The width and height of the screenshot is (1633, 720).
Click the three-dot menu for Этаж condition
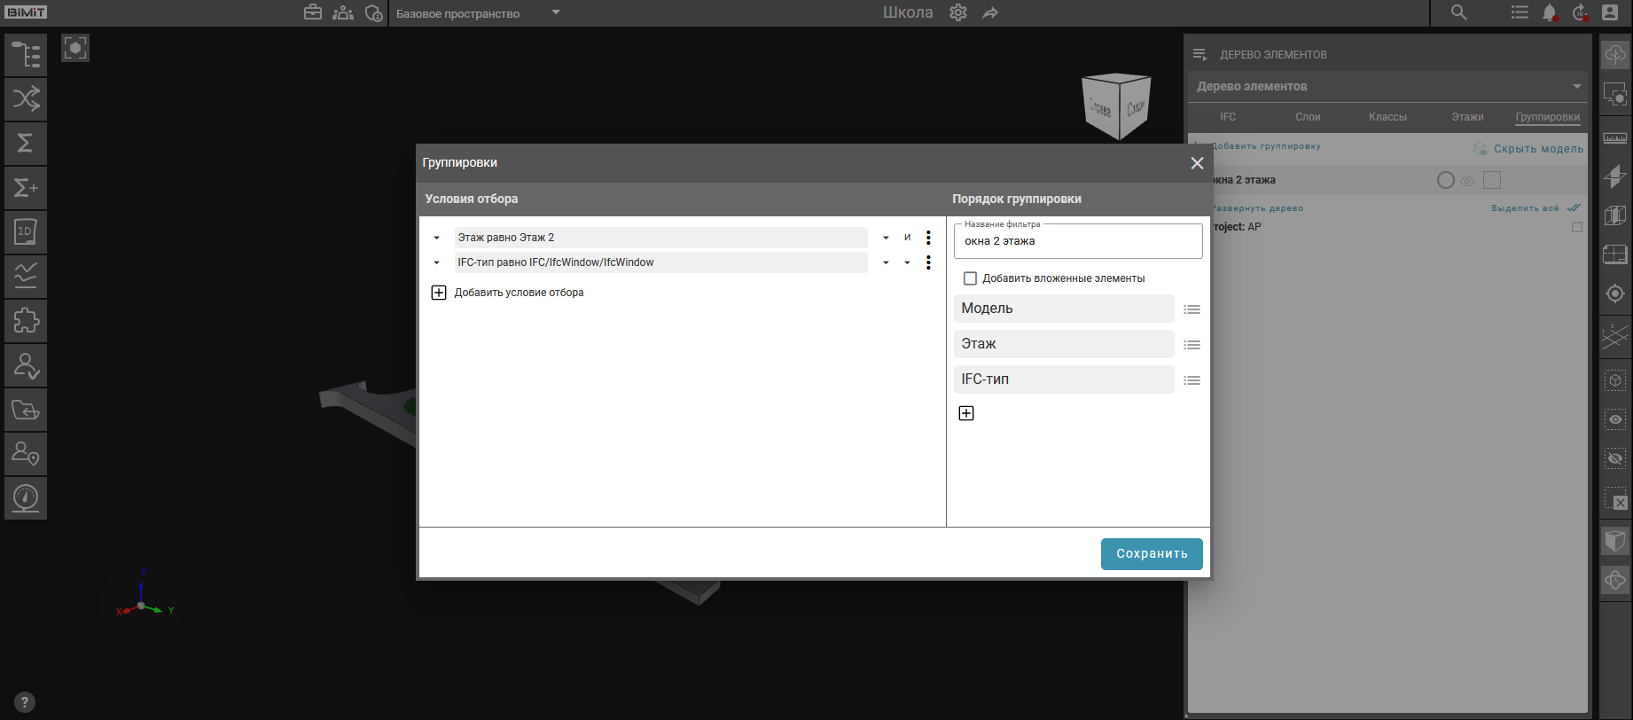(928, 238)
